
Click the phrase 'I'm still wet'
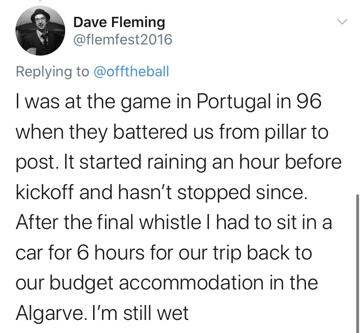[x=140, y=313]
